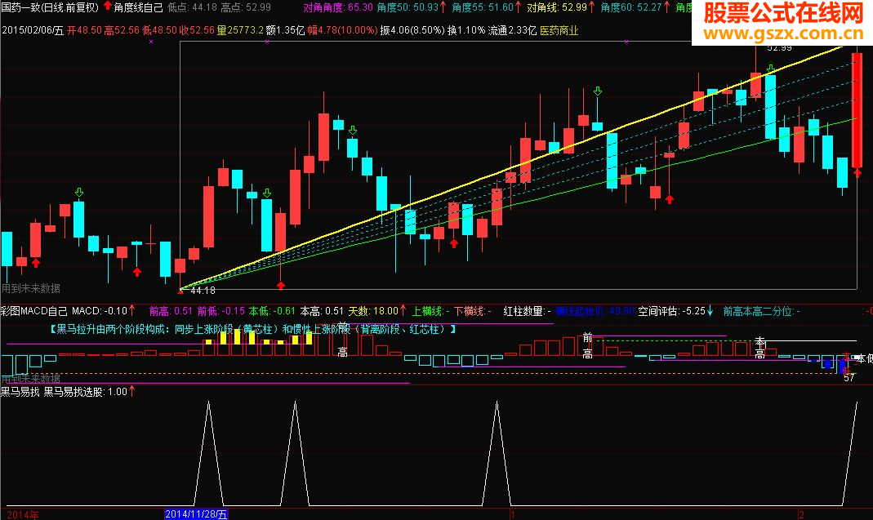Click the red up arrow beside 角度线自己
Screen dimensions: 873x520
pos(108,7)
